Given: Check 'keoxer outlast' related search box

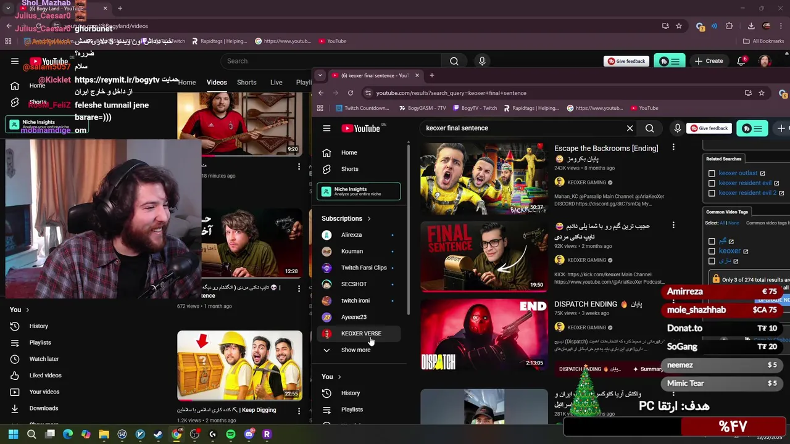Looking at the screenshot, I should point(712,173).
